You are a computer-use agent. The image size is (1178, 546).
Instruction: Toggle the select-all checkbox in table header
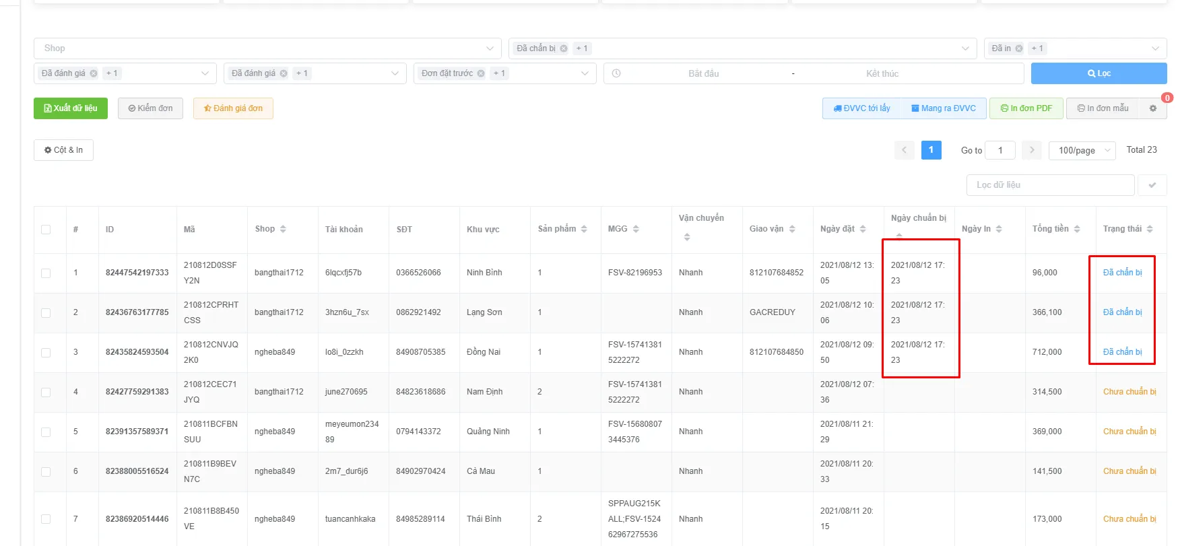coord(46,230)
